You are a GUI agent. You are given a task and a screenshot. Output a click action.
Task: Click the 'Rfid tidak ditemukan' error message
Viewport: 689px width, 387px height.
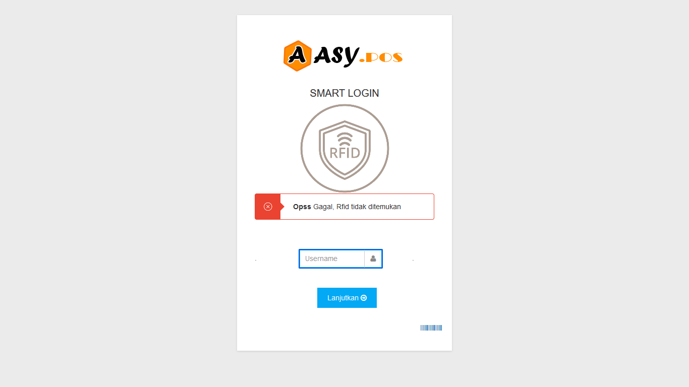pos(369,207)
